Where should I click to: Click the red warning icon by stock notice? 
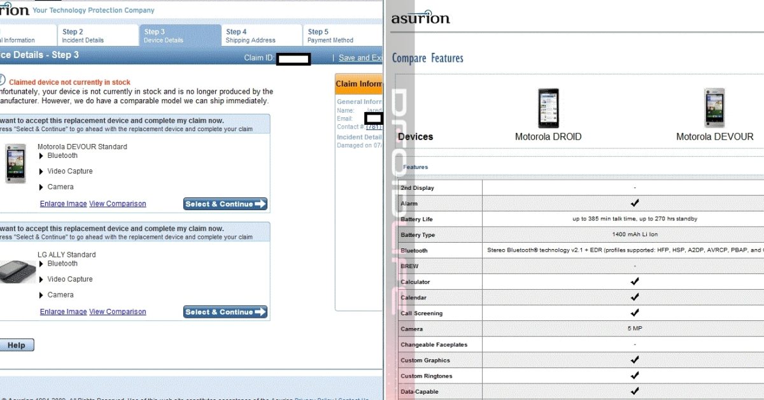click(2, 81)
